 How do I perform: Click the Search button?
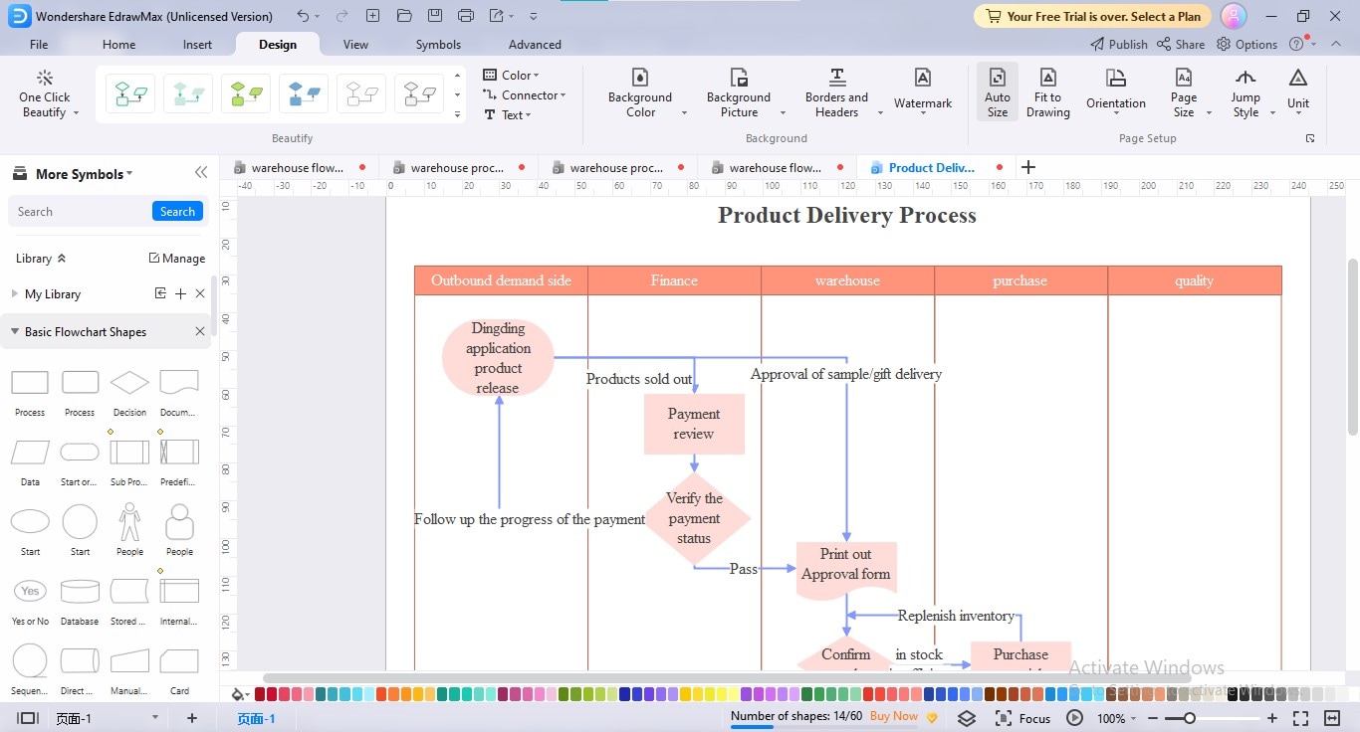coord(177,211)
